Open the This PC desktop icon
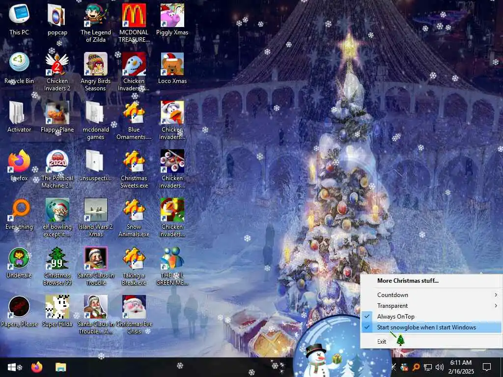The width and height of the screenshot is (503, 377). click(19, 19)
